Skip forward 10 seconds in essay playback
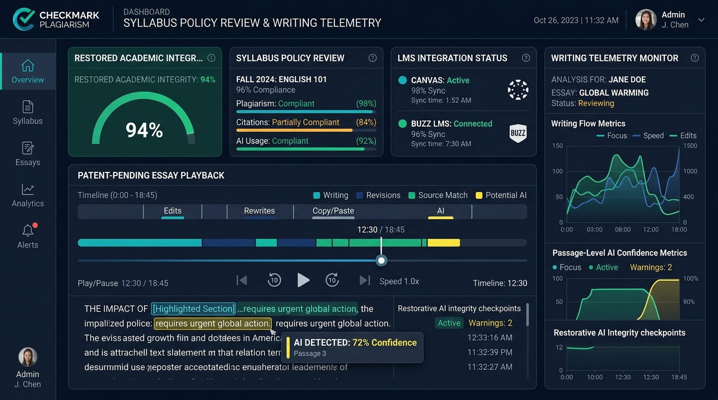This screenshot has width=718, height=400. coord(332,280)
